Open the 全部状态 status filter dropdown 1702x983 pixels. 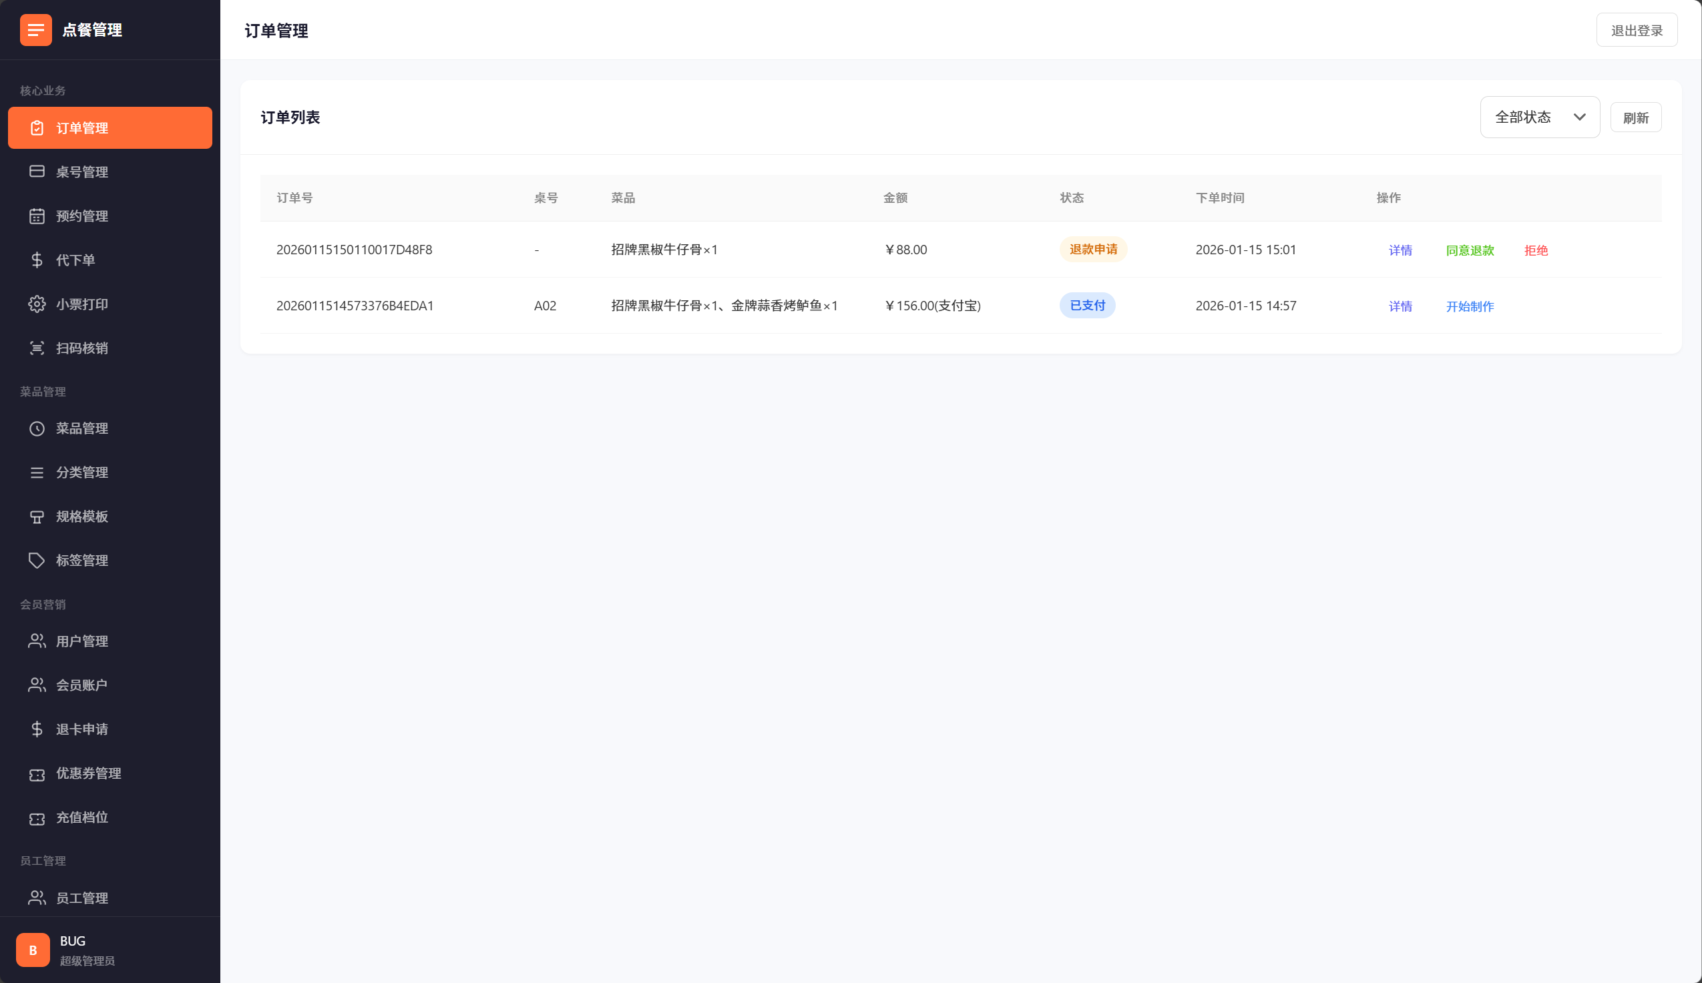click(1538, 117)
